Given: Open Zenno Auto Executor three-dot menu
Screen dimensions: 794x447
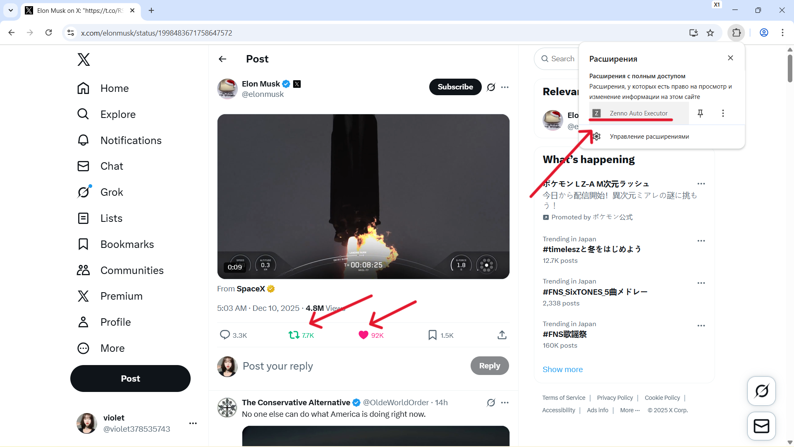Looking at the screenshot, I should 723,113.
